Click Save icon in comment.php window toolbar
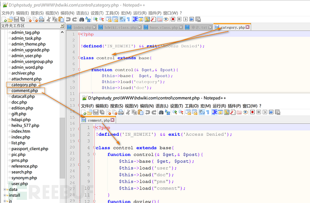 [x=96, y=112]
